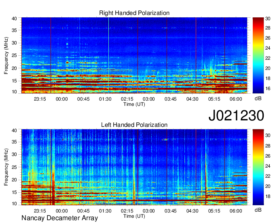Screen dimensions: 275x223
Task: Click 24 dB tick on upper colorbar
Action: [x=268, y=48]
